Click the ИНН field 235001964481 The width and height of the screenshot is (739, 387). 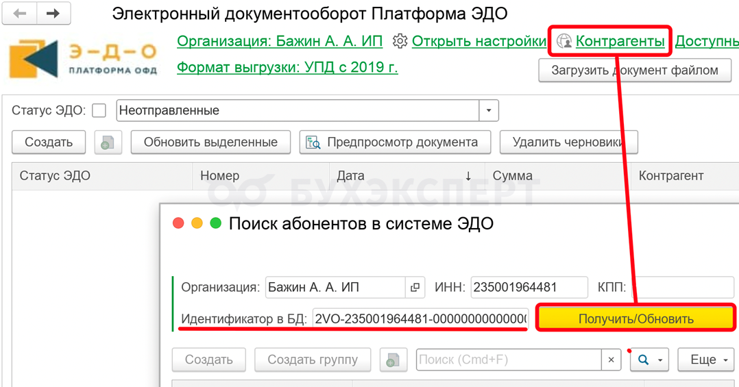529,287
